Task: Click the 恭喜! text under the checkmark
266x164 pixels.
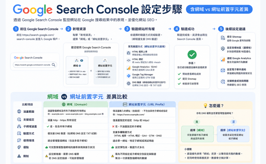Action: click(192, 63)
